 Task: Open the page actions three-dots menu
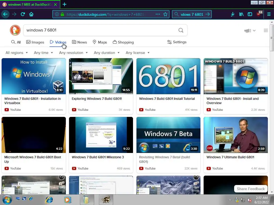pos(158,14)
